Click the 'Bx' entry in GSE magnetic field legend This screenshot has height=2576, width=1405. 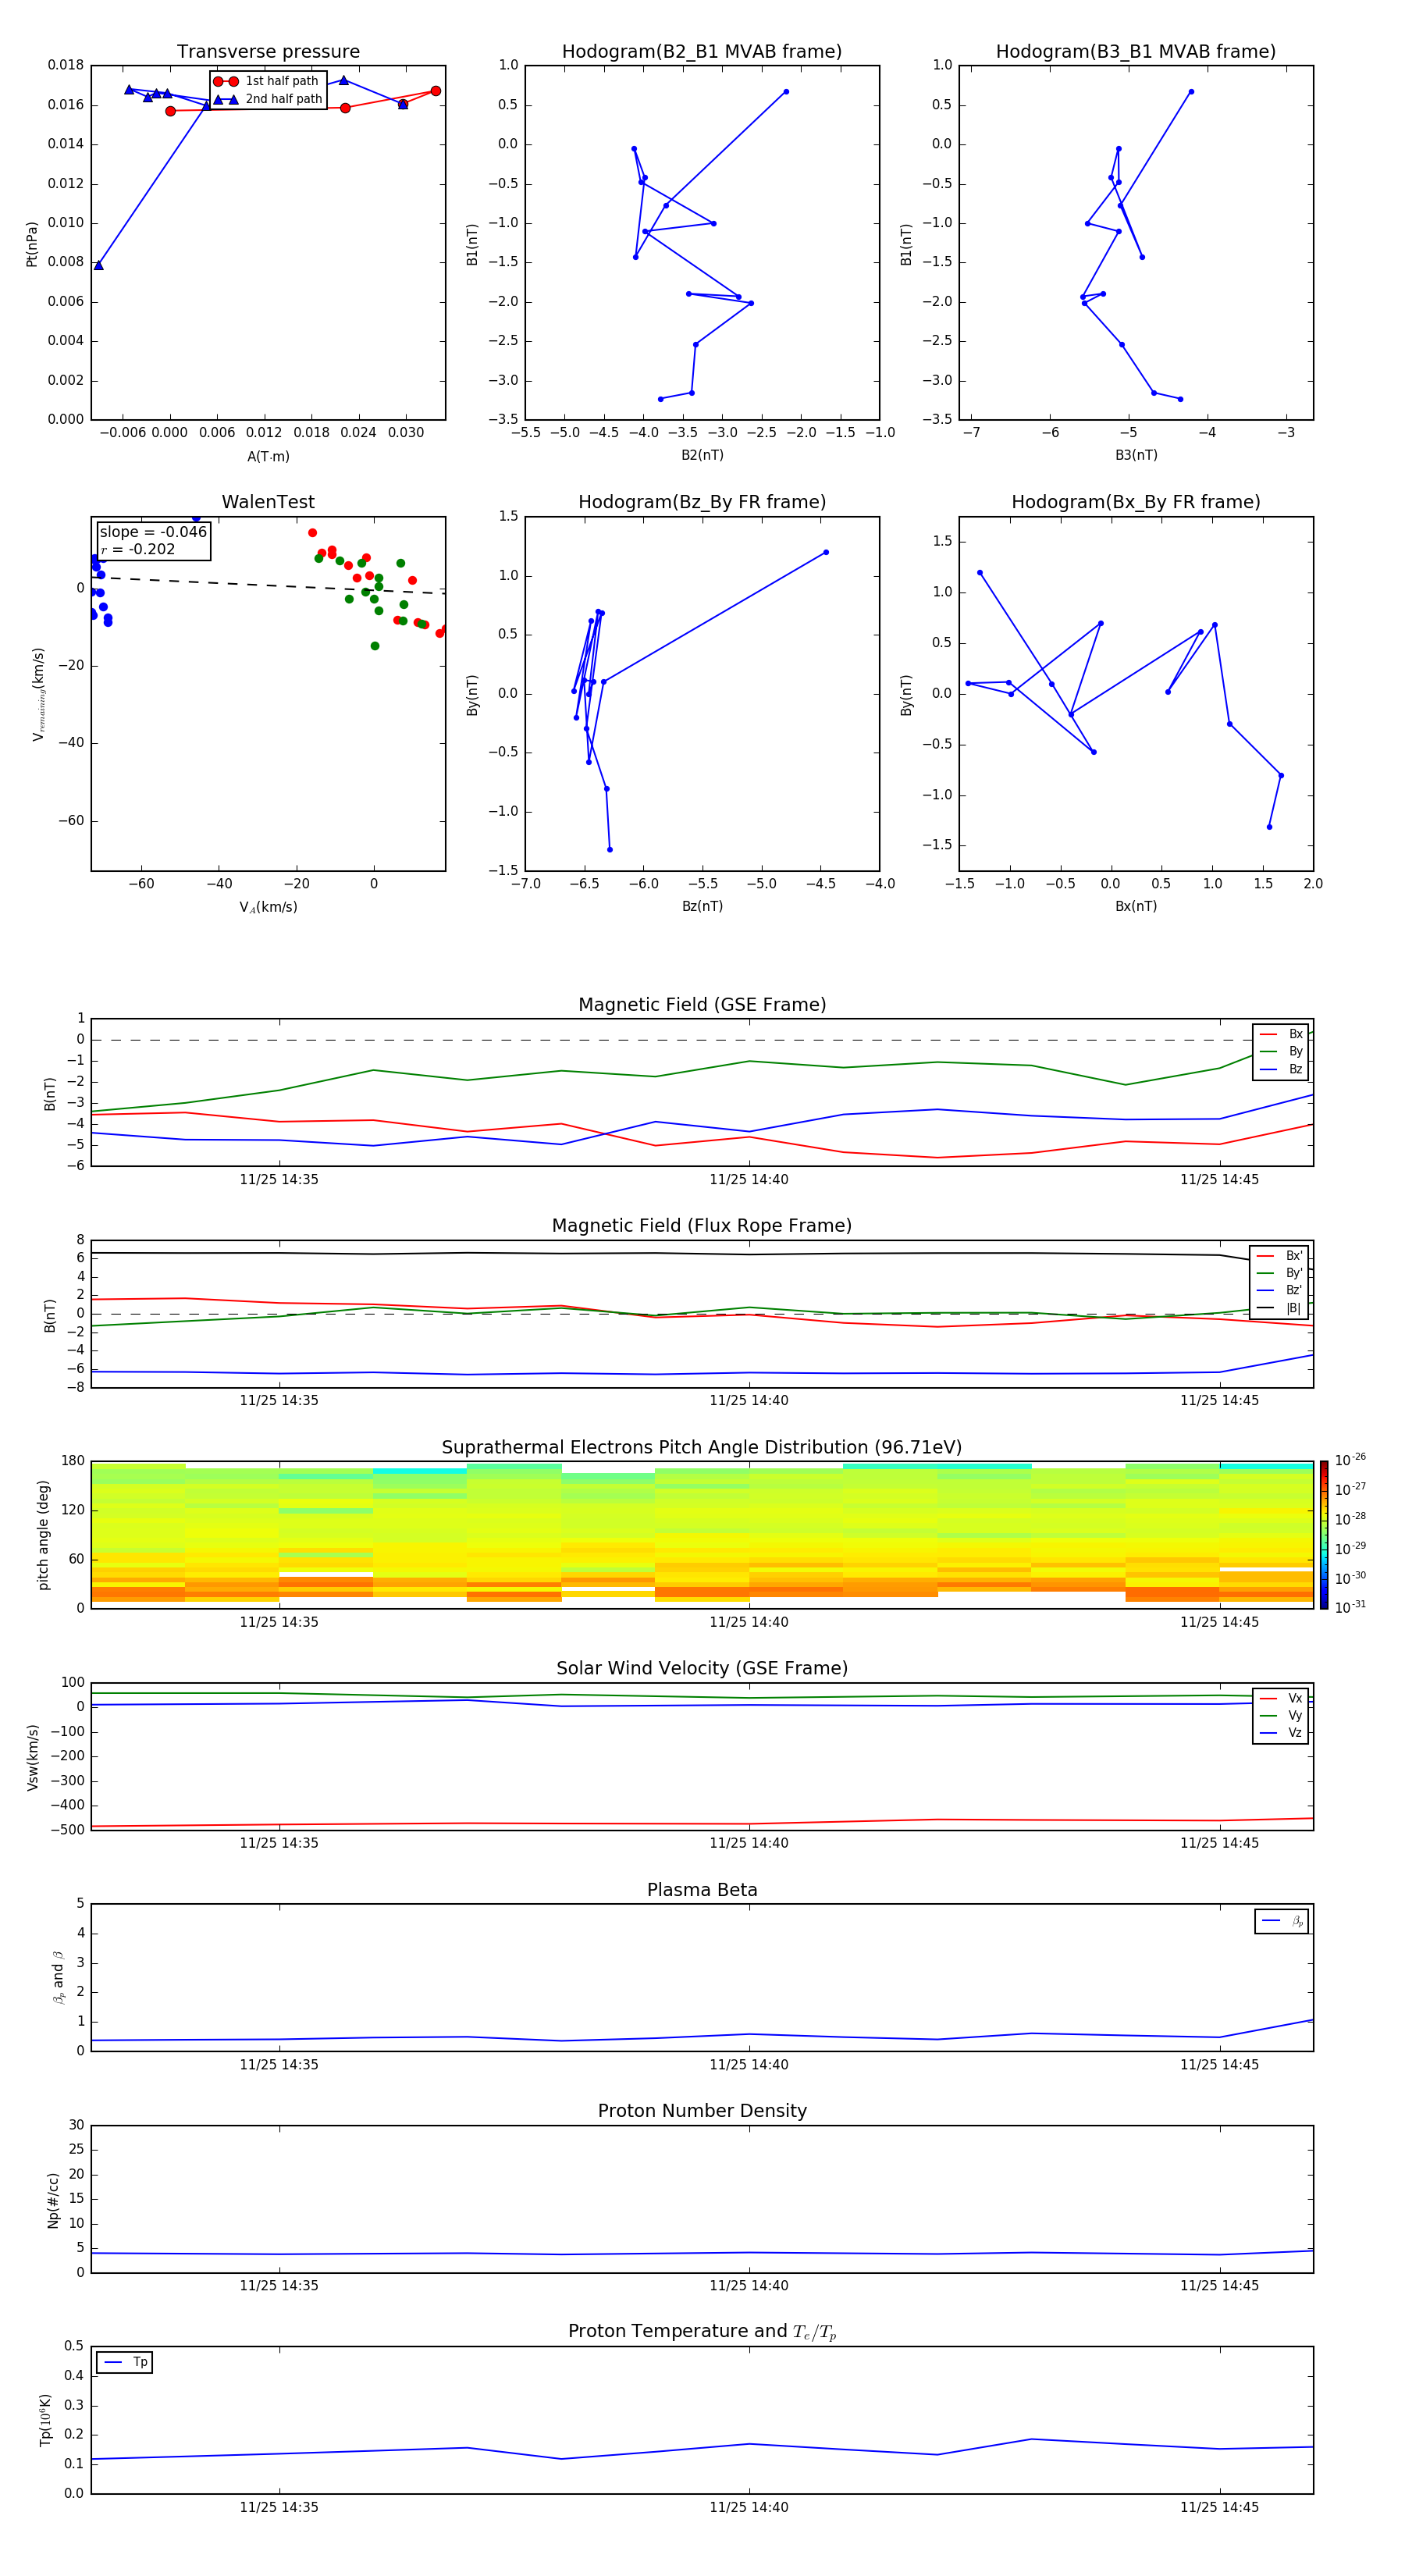[x=1281, y=1034]
